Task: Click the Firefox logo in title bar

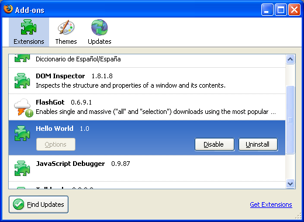Action: point(8,9)
